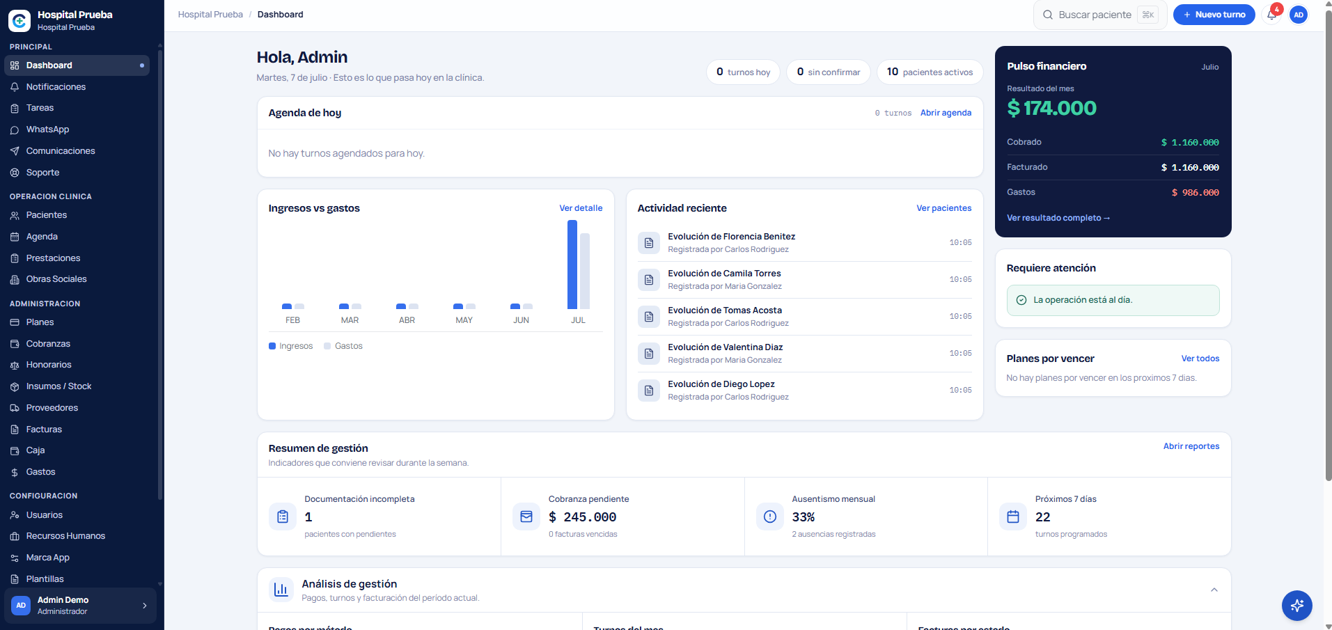Click the Comunicaciones send icon
Viewport: 1332px width, 630px height.
click(15, 151)
